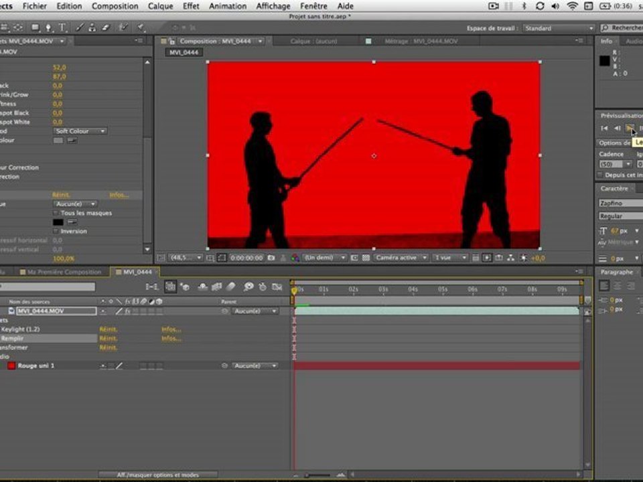Viewport: 643px width, 482px height.
Task: Click Infos... for the Remplir effect
Action: [x=171, y=339]
